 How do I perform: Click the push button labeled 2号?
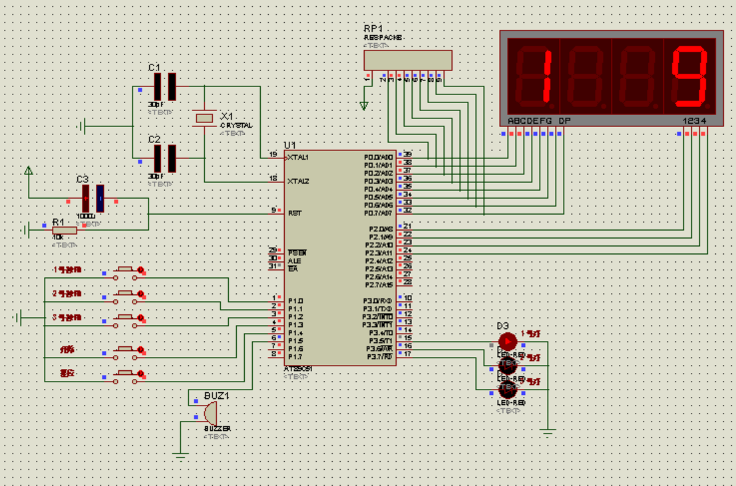click(x=125, y=297)
